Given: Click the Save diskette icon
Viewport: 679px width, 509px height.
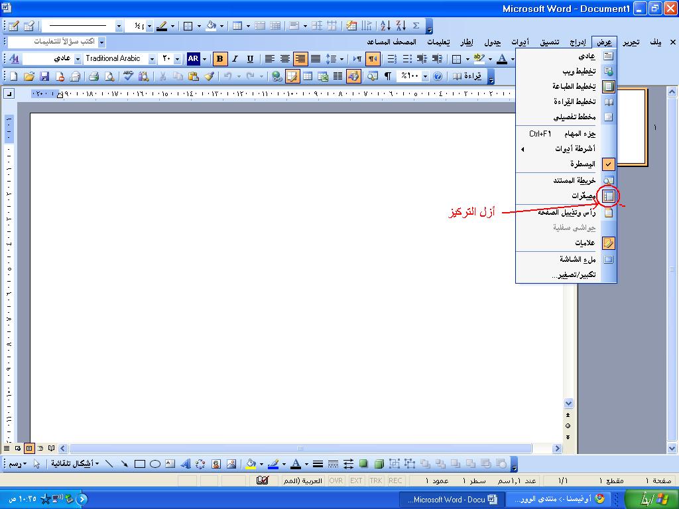Looking at the screenshot, I should 44,77.
